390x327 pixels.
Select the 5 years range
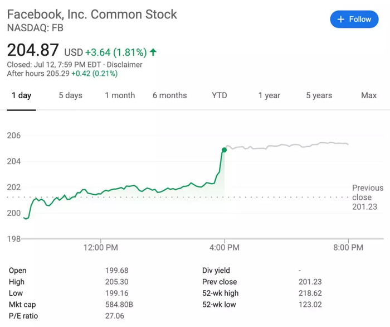[x=319, y=95]
